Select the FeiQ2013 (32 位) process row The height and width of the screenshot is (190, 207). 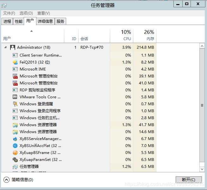pyautogui.click(x=79, y=62)
